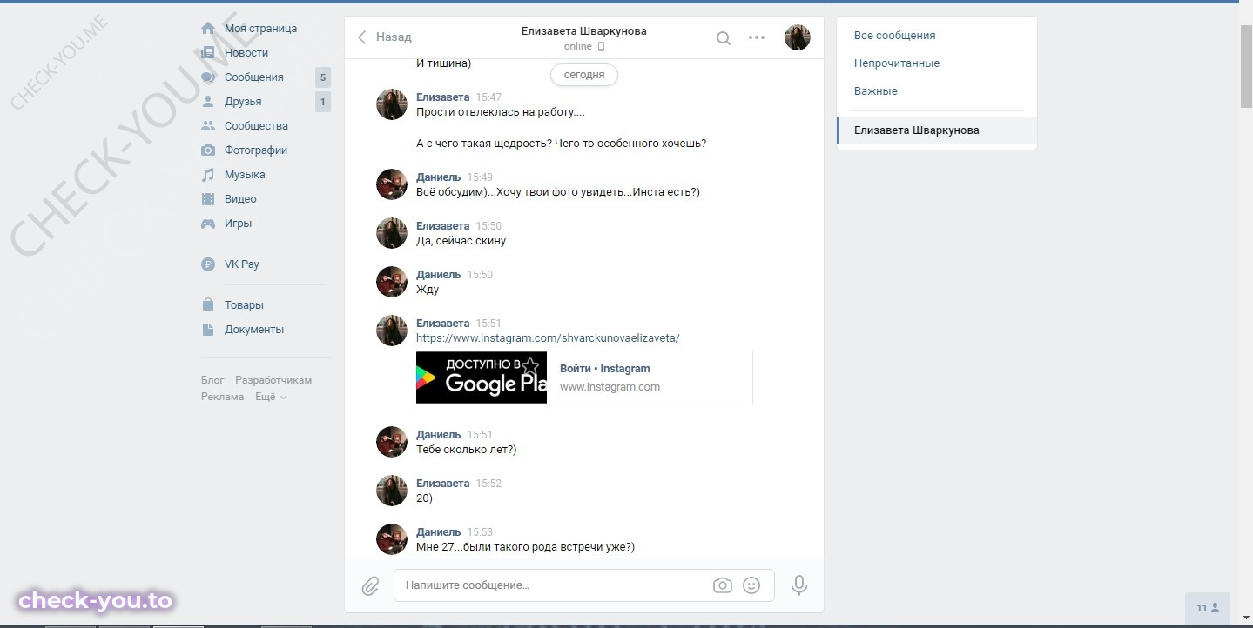Click the Новости newspaper icon

(x=208, y=53)
